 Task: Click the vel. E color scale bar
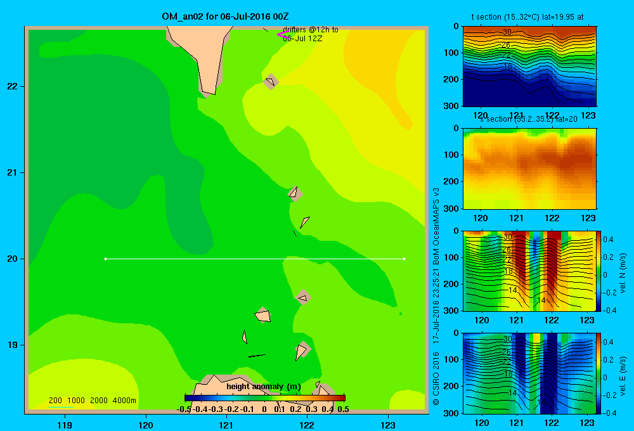click(599, 373)
